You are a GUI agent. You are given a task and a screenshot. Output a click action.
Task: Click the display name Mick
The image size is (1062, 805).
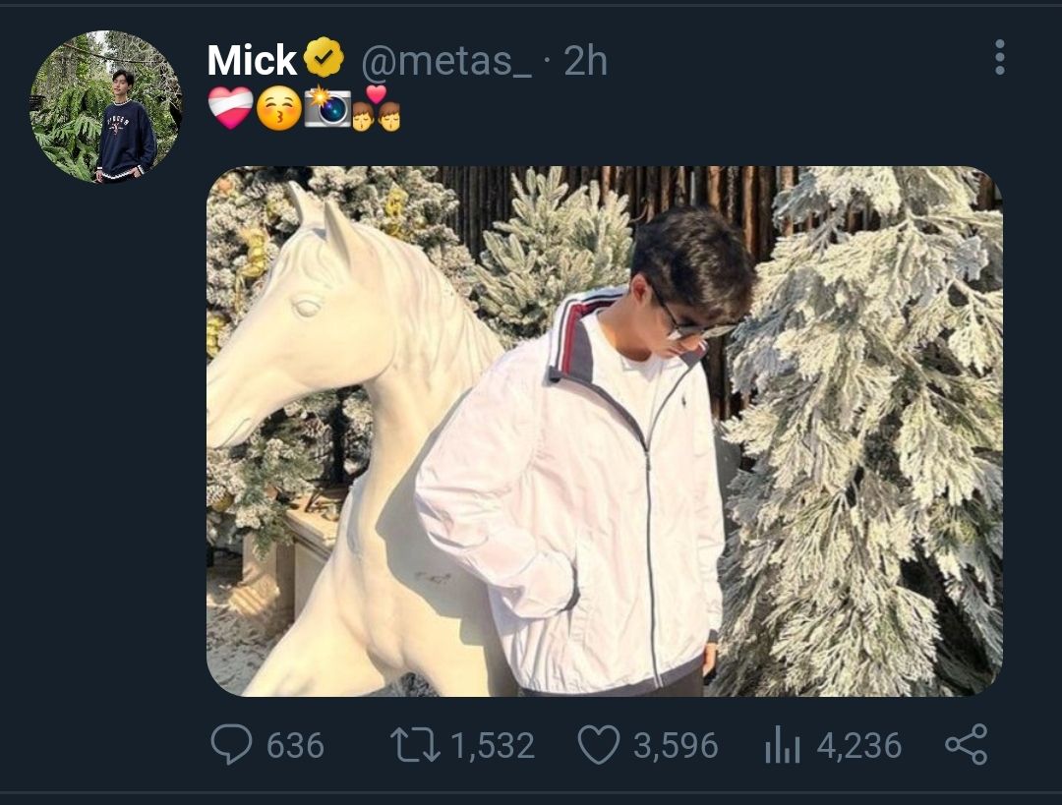pyautogui.click(x=252, y=60)
